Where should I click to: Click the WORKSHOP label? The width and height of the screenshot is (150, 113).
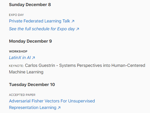(x=18, y=51)
